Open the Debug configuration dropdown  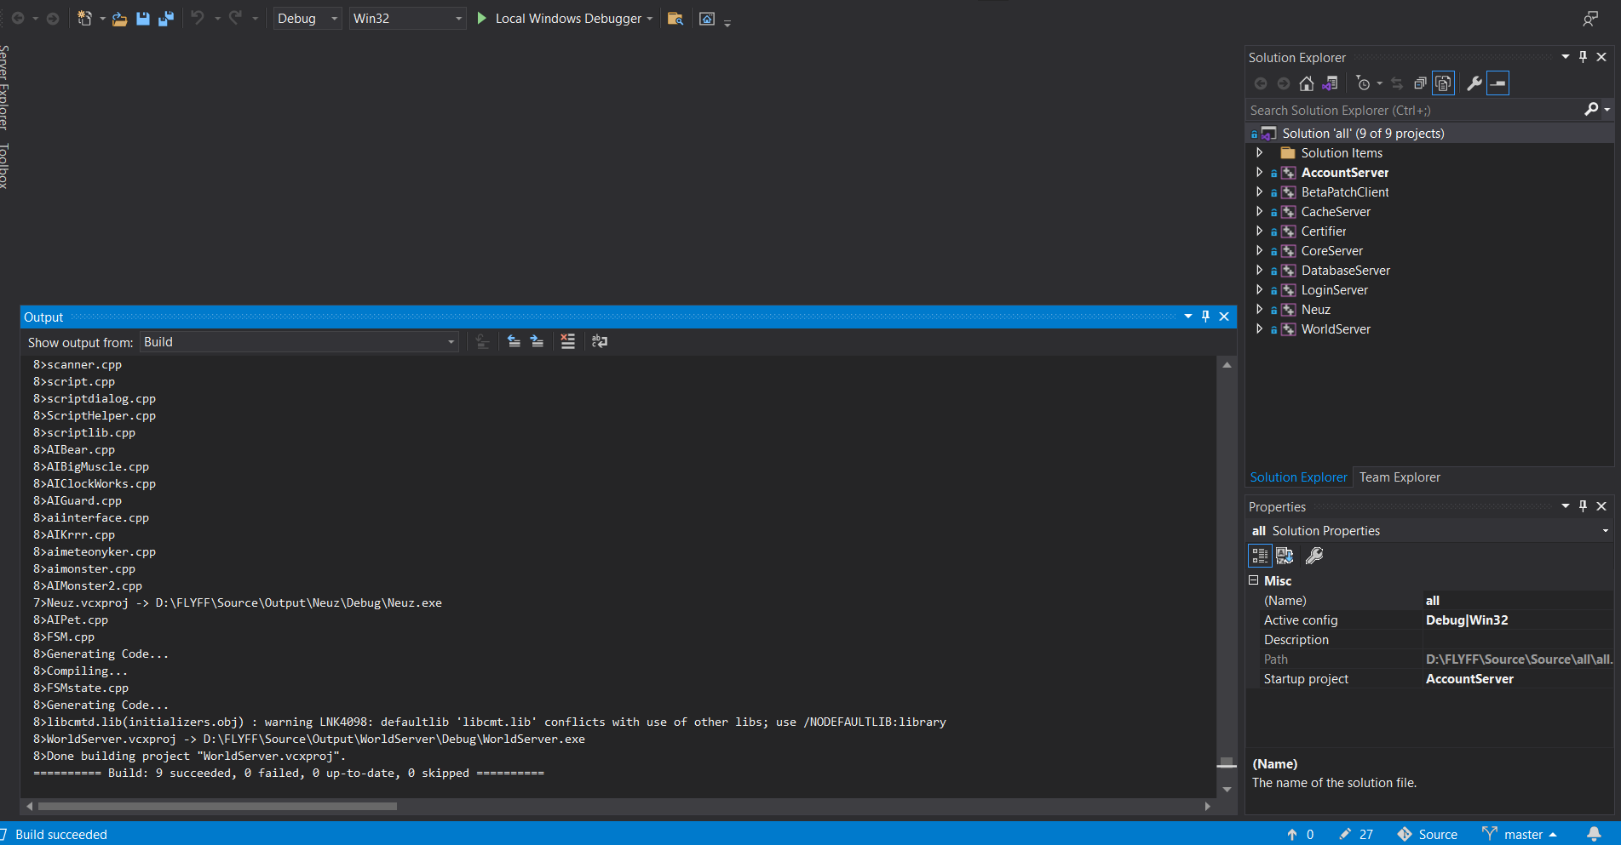click(x=308, y=18)
